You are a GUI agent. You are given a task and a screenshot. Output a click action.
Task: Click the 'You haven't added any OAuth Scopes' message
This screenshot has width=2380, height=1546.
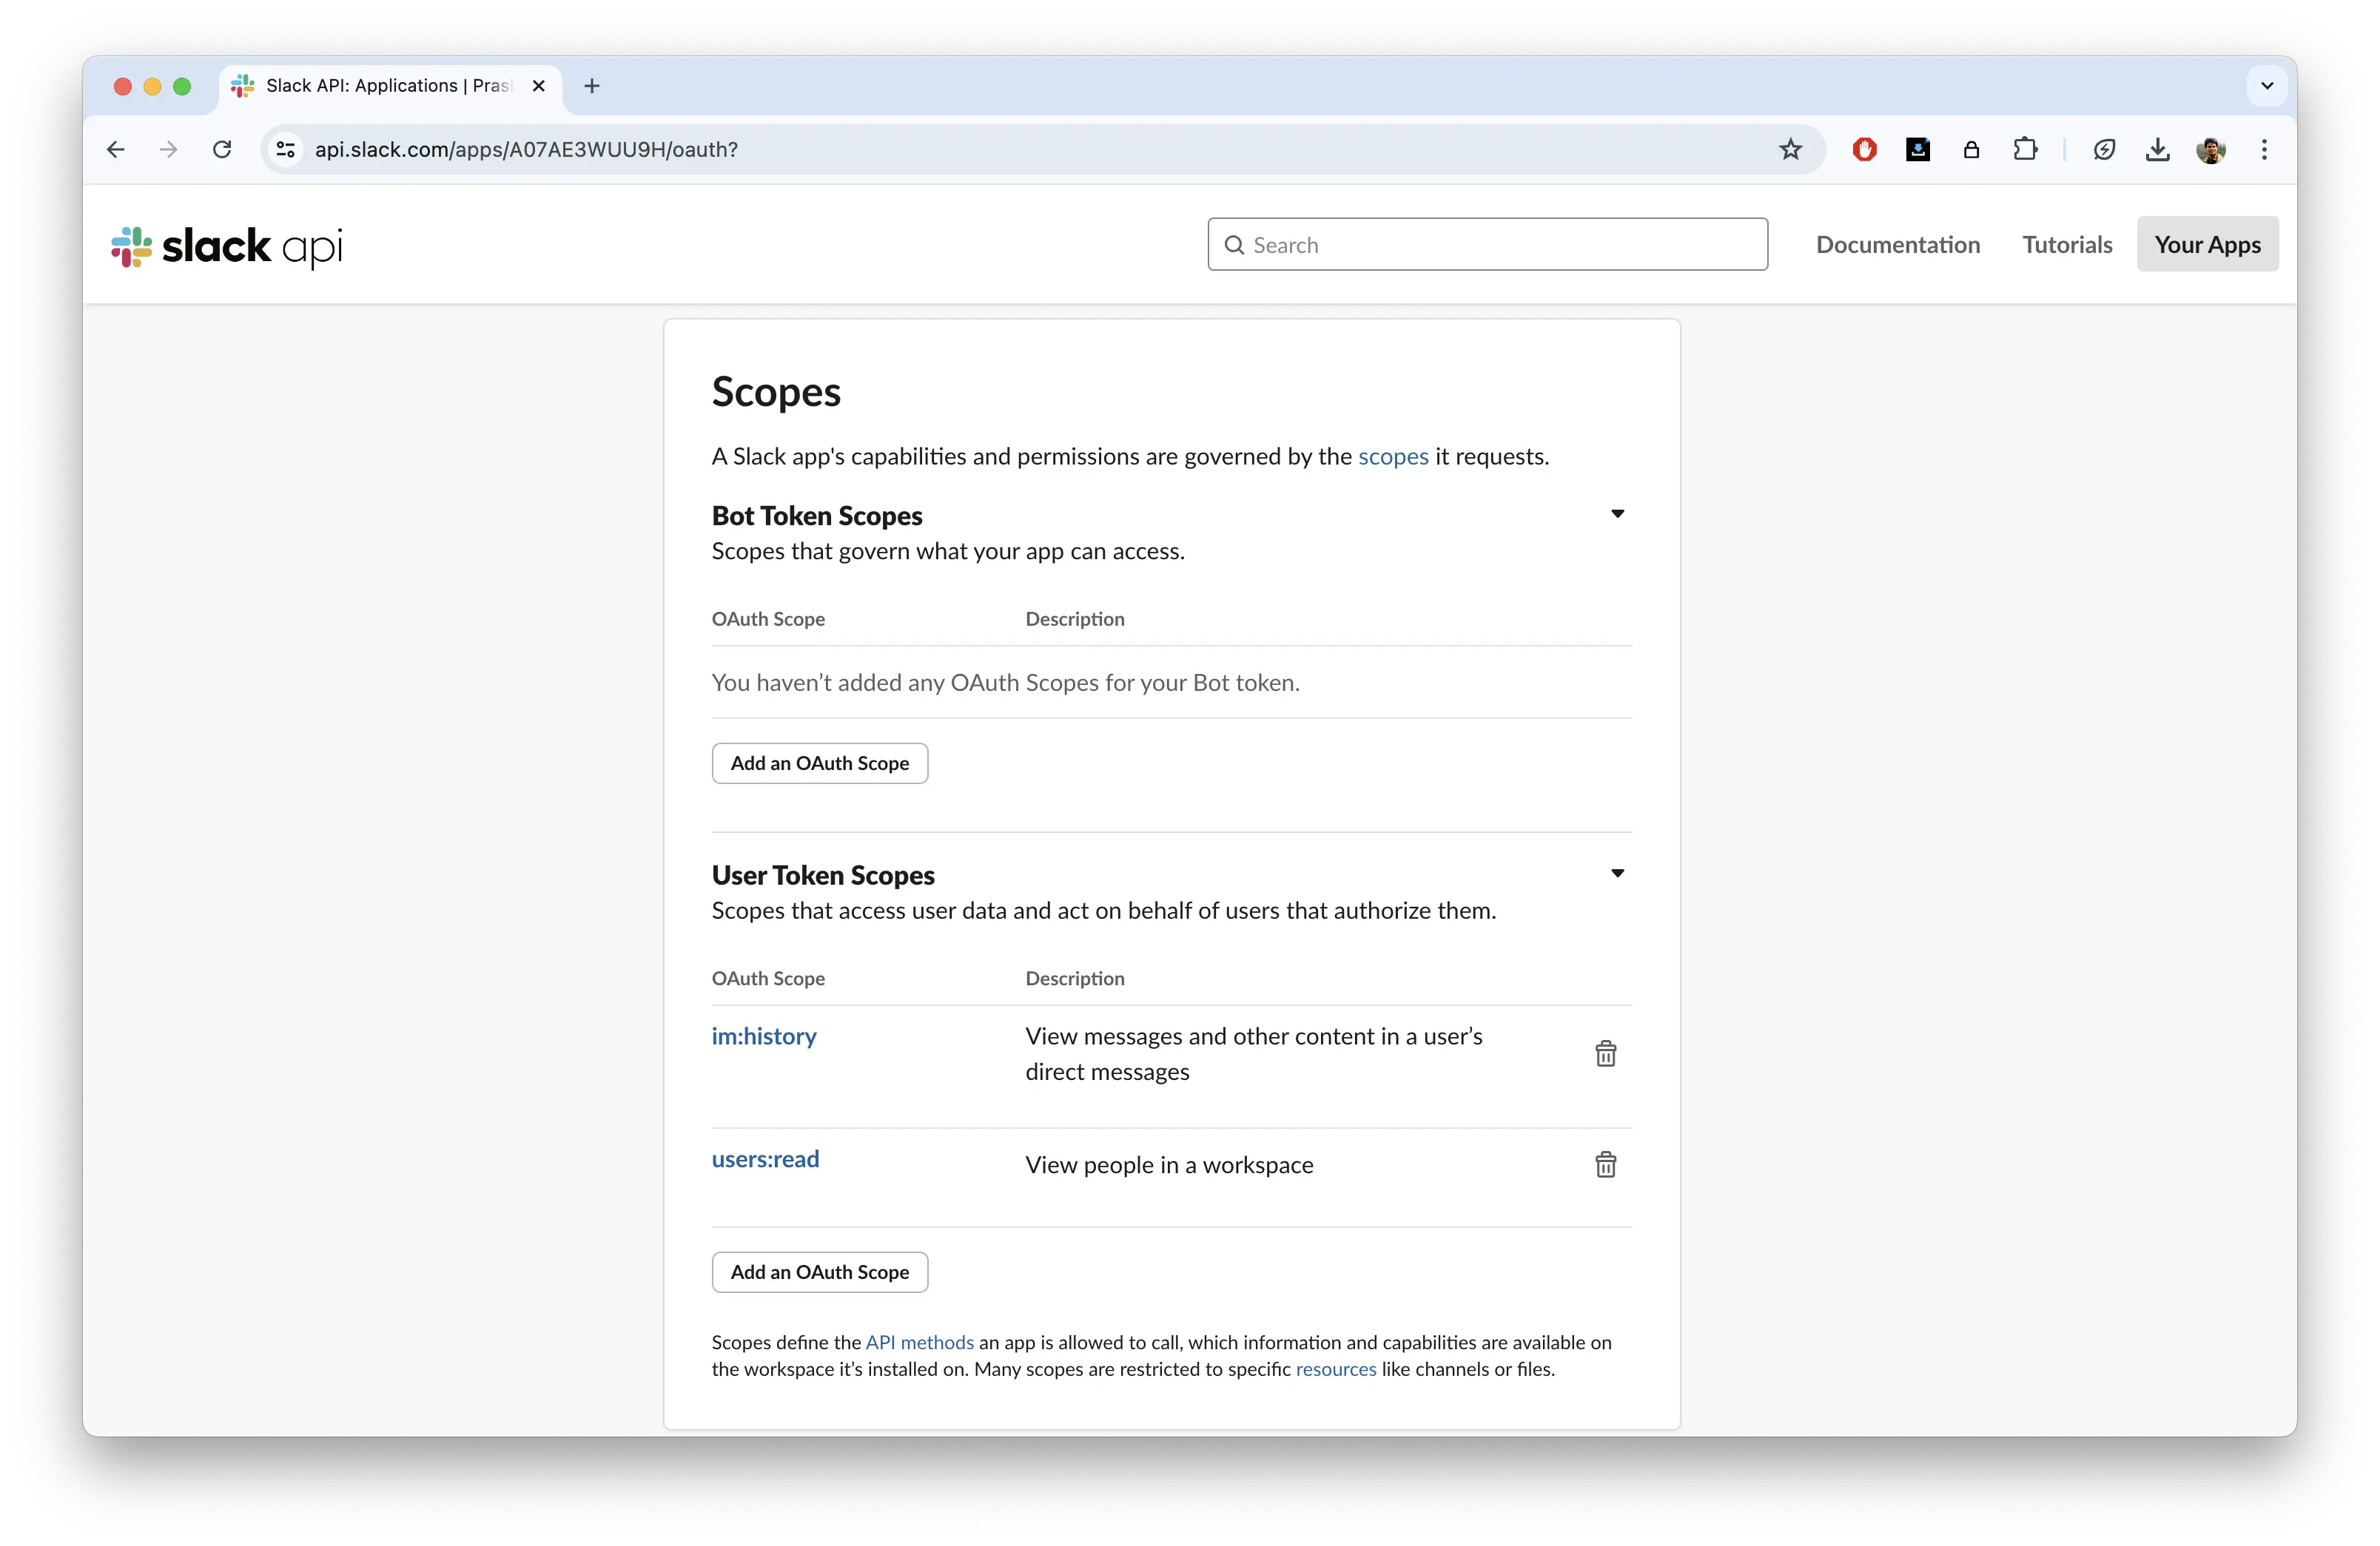[1005, 683]
